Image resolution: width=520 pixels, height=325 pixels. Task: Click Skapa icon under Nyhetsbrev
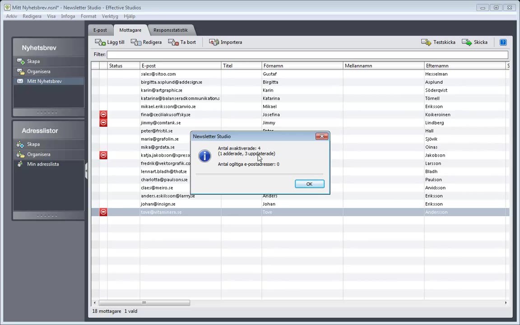(x=21, y=61)
